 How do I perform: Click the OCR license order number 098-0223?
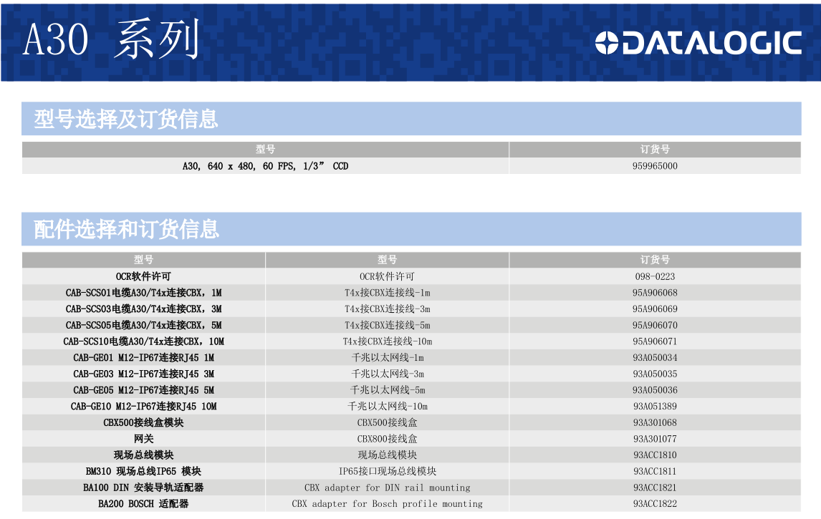click(655, 276)
